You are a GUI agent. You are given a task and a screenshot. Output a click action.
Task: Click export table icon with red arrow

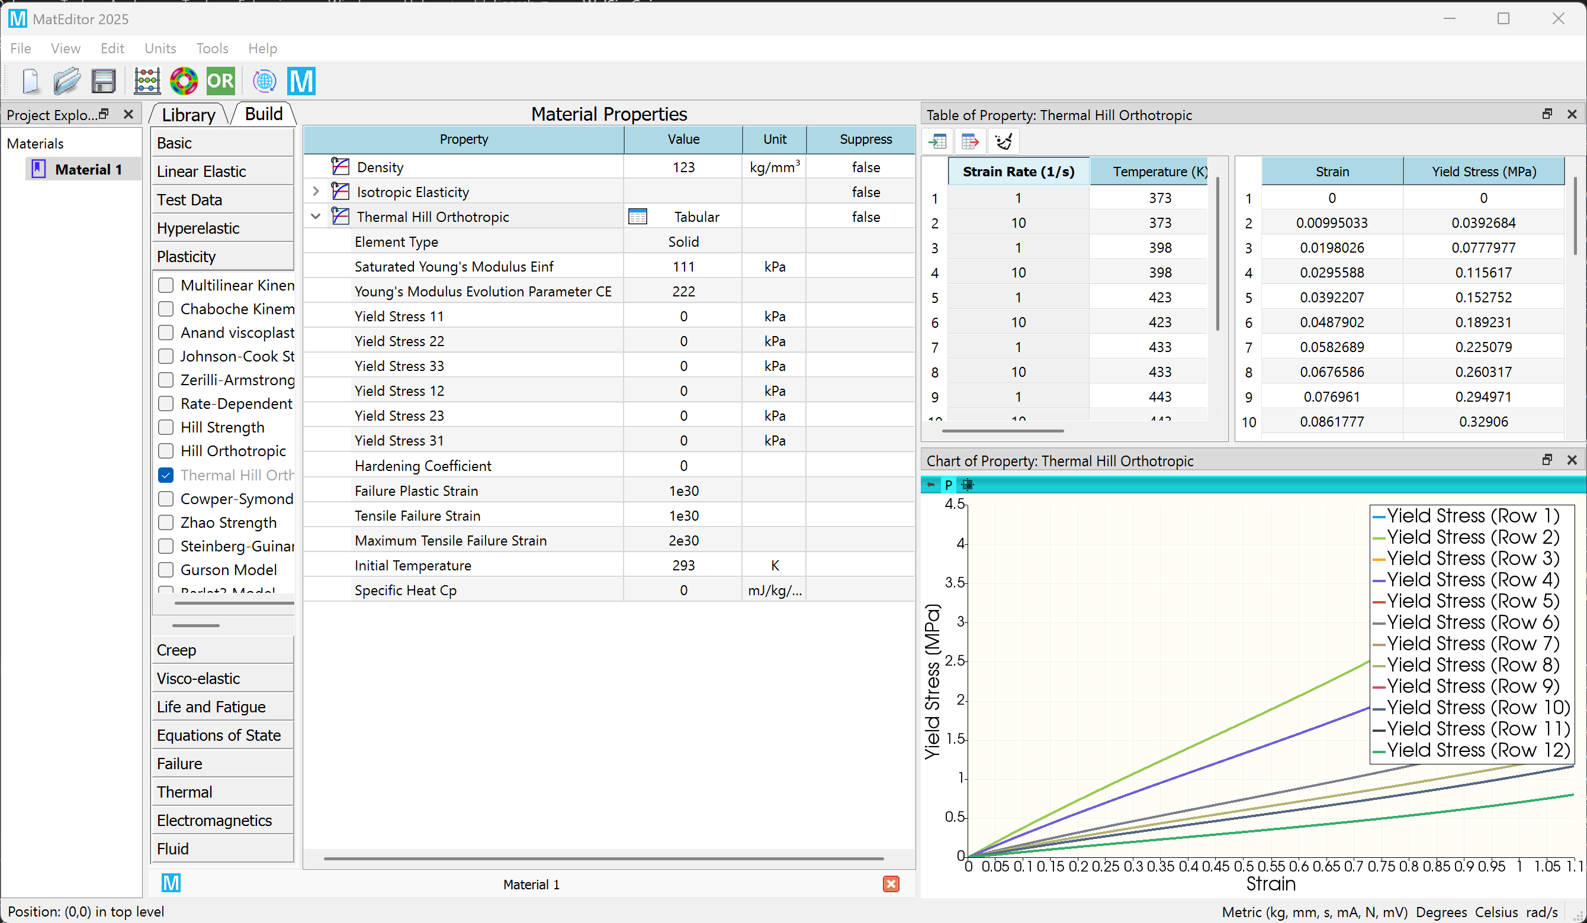[970, 141]
